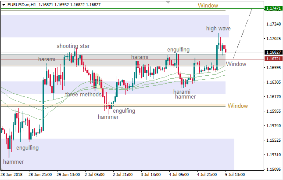Click the 1.15310 level on price scale
The width and height of the screenshot is (283, 180).
click(x=273, y=155)
